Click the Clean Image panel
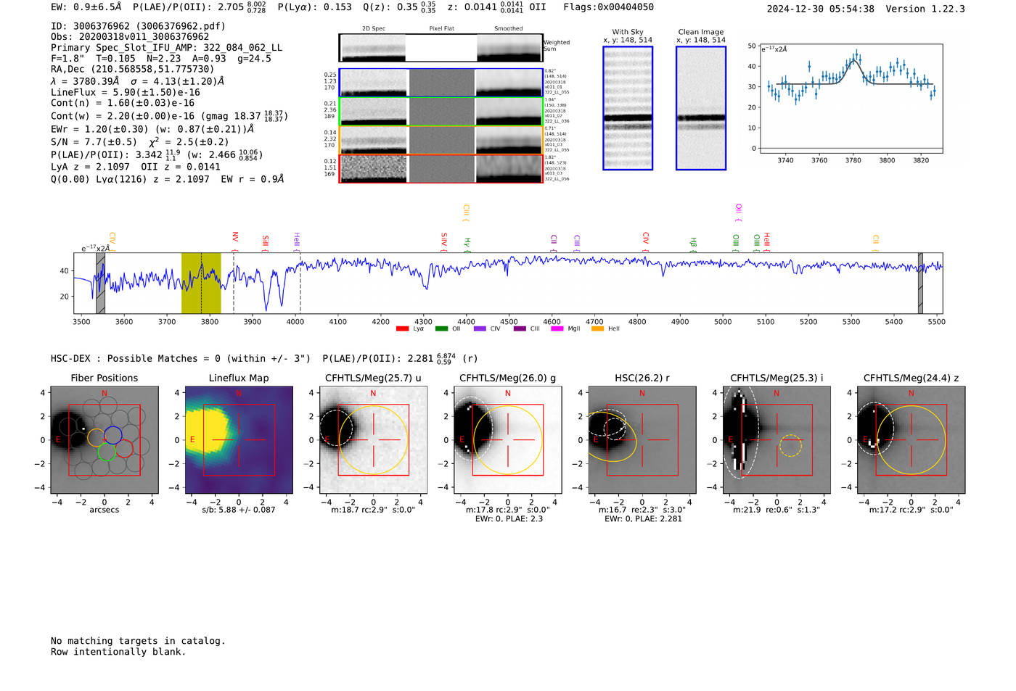 701,108
